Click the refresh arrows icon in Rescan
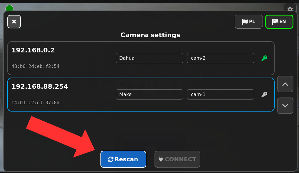The image size is (299, 173). 111,159
